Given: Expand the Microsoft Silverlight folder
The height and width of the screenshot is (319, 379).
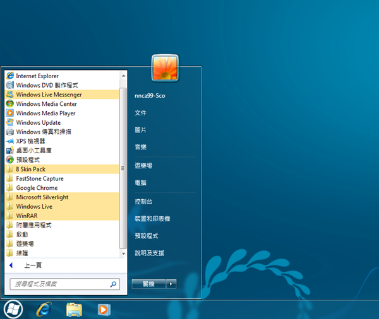Looking at the screenshot, I should coord(62,197).
